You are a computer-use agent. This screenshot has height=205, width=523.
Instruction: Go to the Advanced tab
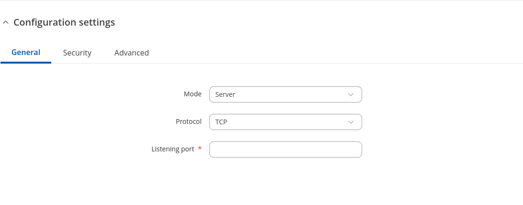[131, 53]
